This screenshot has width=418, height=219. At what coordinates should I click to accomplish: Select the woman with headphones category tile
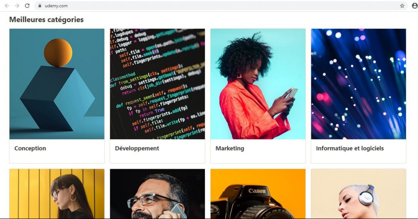click(x=358, y=194)
